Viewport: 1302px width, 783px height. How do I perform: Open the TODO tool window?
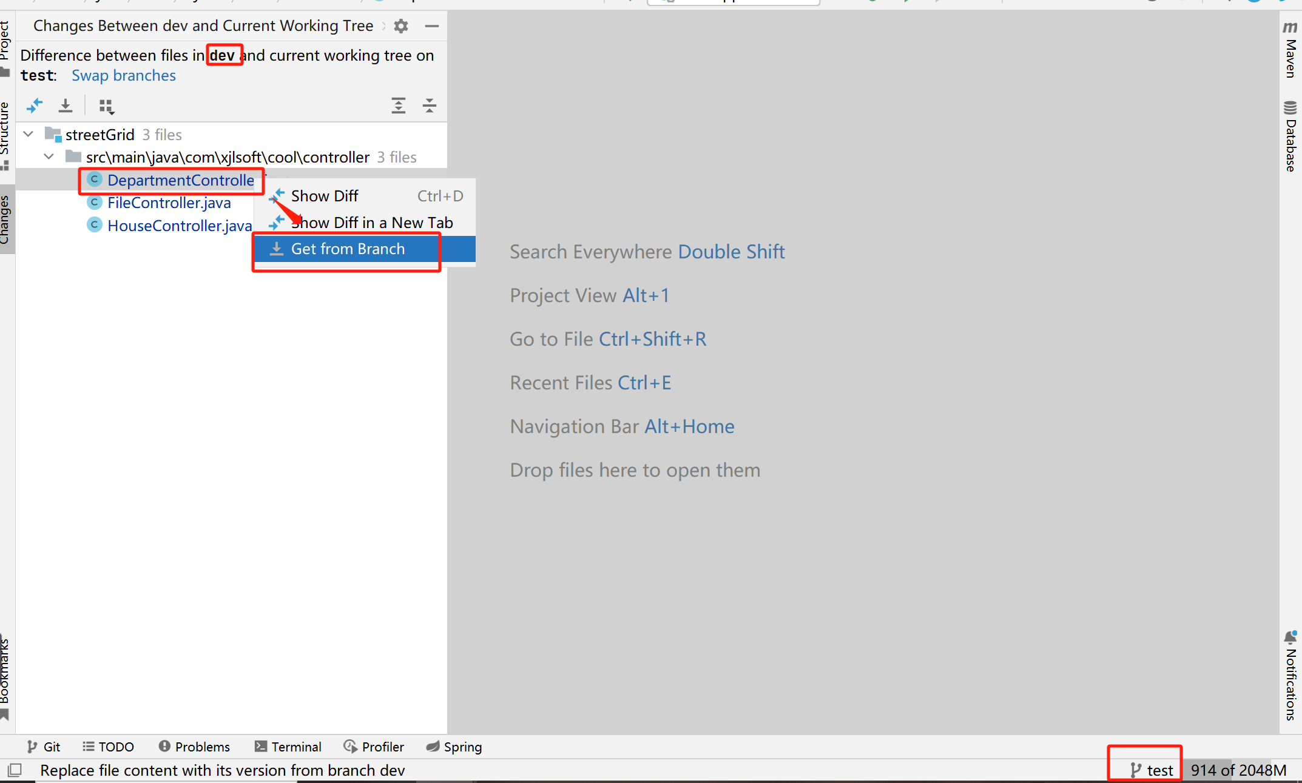(x=108, y=747)
